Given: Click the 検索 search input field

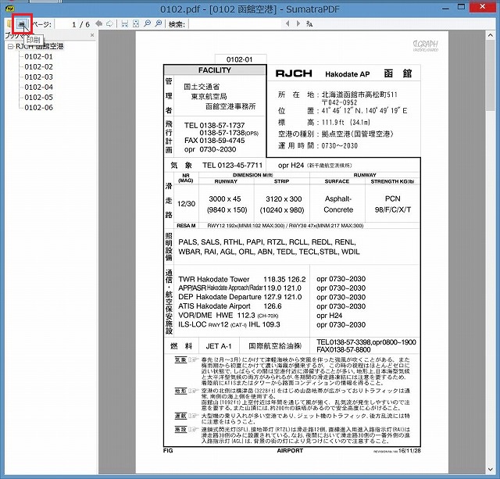Looking at the screenshot, I should (234, 24).
